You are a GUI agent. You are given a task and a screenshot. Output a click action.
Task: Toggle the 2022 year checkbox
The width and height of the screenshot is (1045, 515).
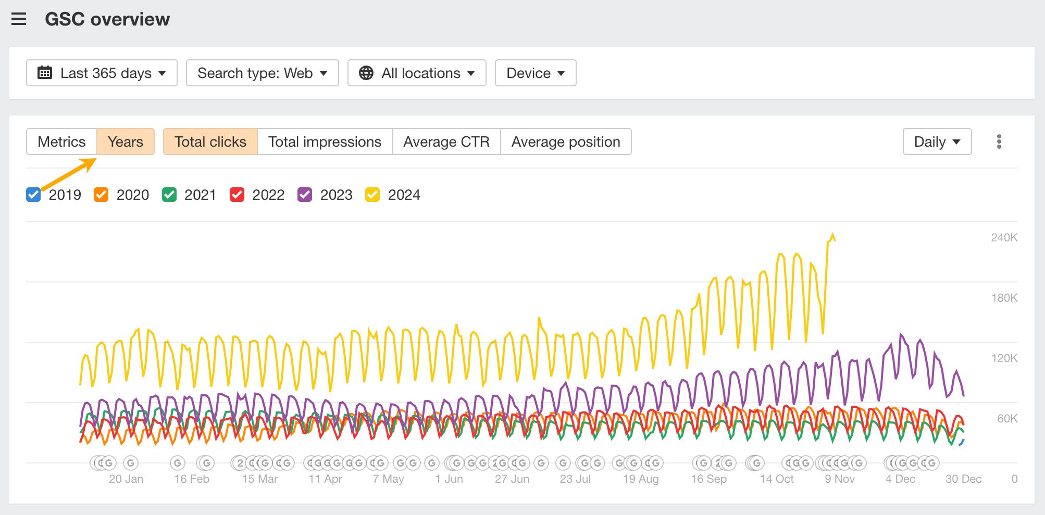(x=237, y=195)
